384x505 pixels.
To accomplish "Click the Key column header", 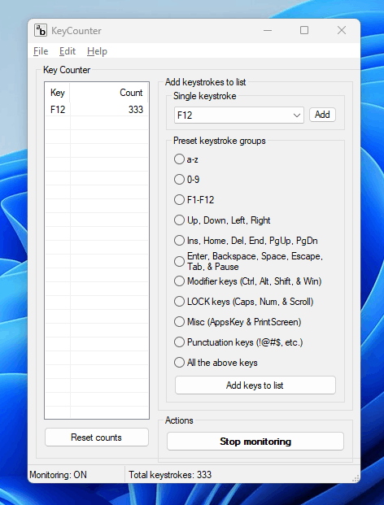I will pos(58,93).
